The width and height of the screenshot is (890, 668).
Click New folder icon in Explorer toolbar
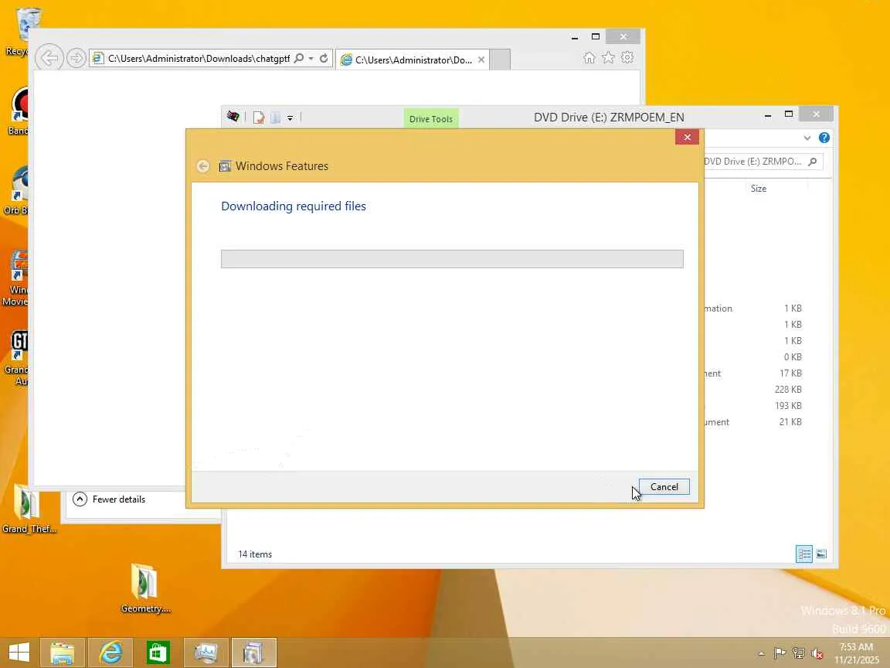click(275, 118)
